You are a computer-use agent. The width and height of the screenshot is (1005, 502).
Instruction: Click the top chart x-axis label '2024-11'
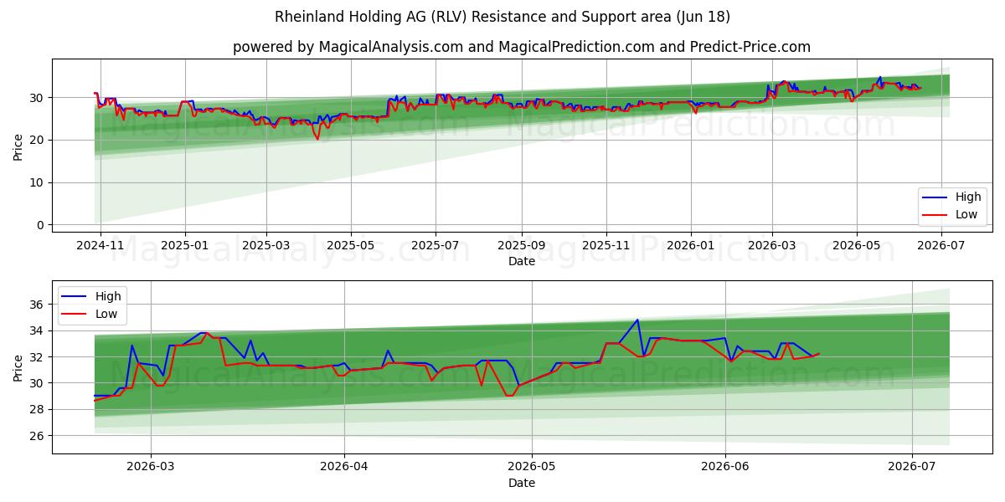tap(100, 246)
